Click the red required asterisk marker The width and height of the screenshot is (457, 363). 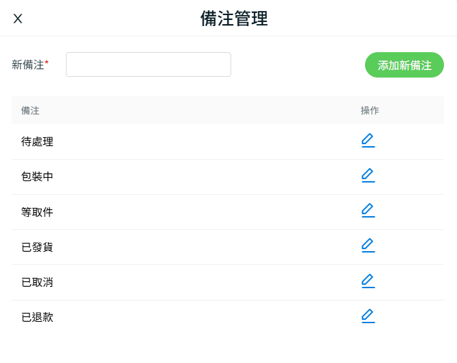[47, 62]
